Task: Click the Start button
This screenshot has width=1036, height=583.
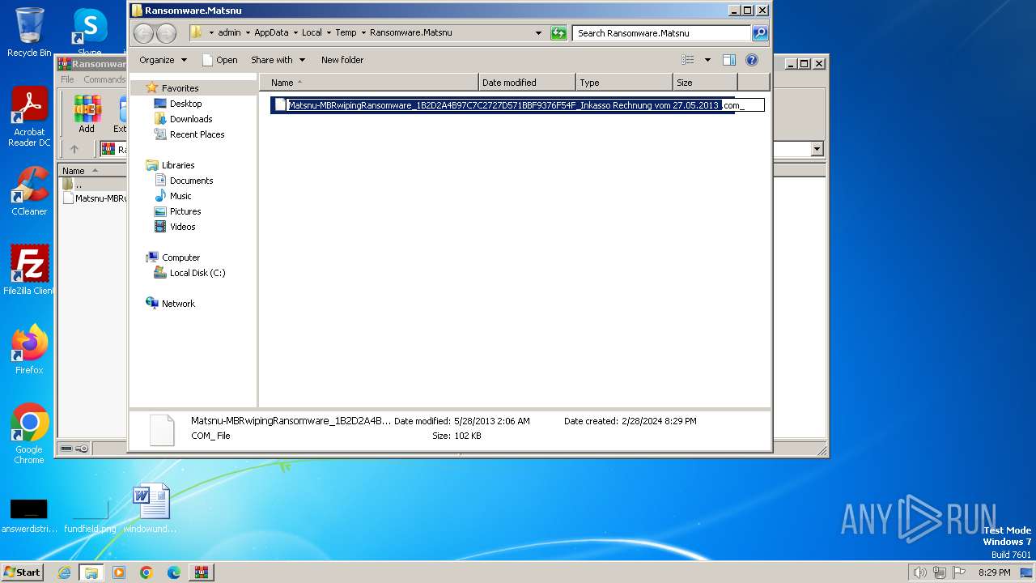Action: tap(23, 572)
